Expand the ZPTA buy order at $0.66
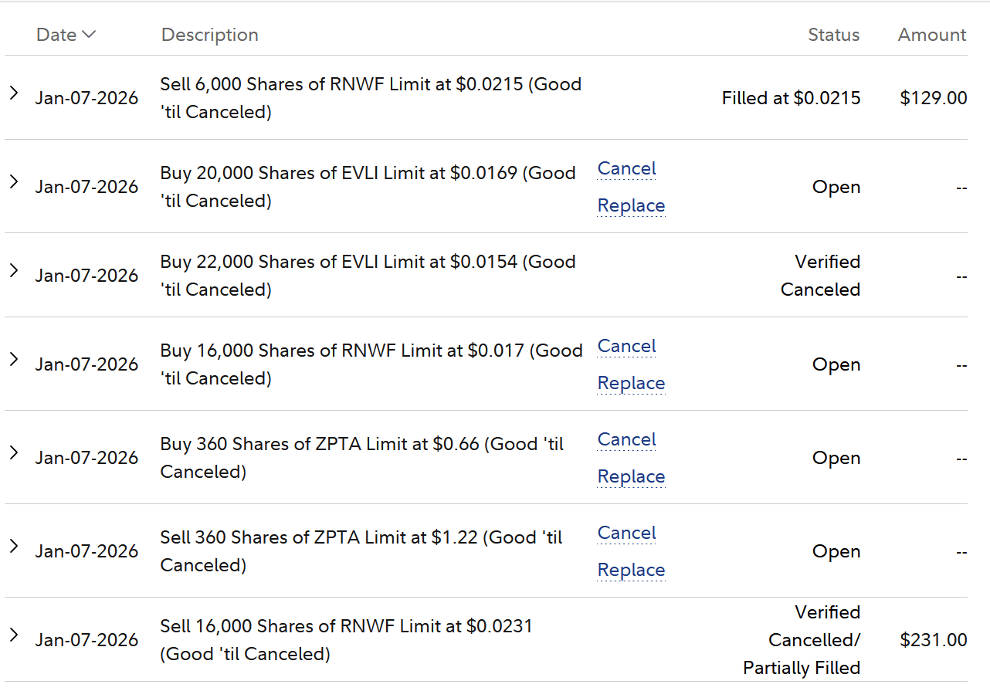The image size is (990, 691). 14,453
